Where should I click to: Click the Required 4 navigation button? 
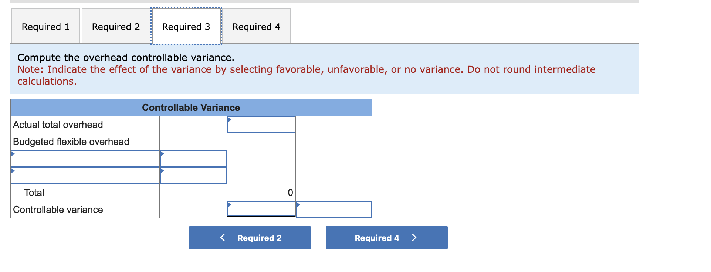[386, 238]
